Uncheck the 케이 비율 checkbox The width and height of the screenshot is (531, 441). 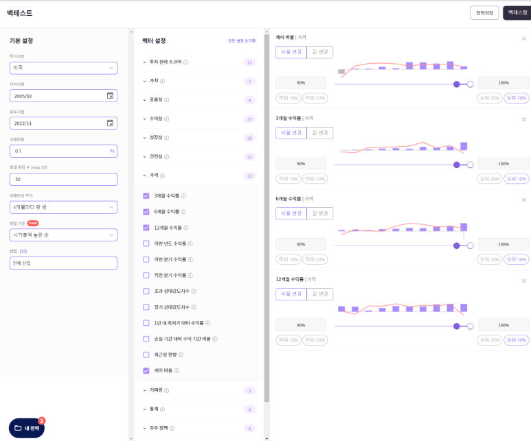coord(146,370)
